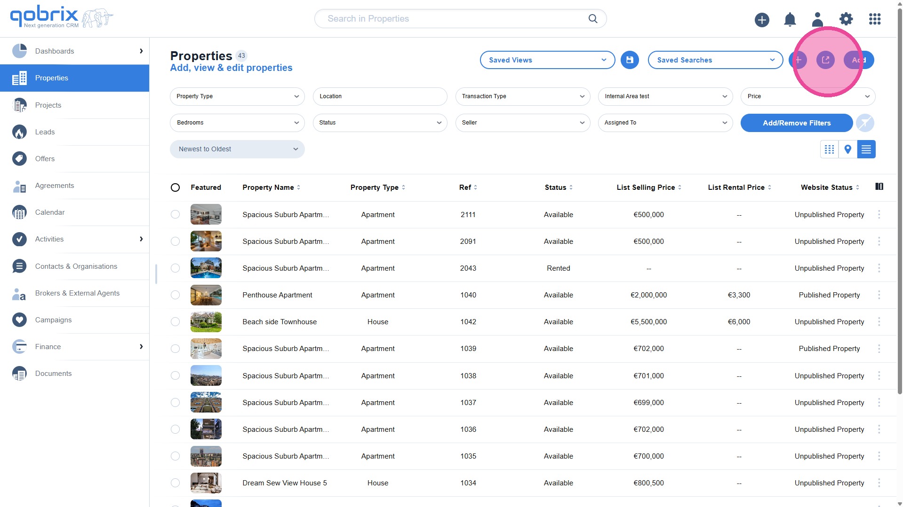Open the column chooser icon
The image size is (903, 507).
[x=879, y=187]
